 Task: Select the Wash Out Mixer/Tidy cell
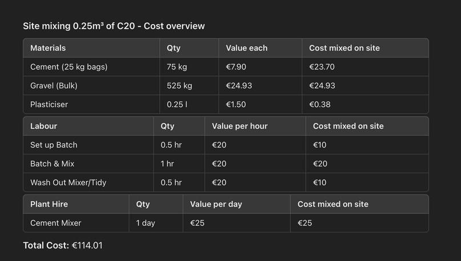tap(68, 182)
